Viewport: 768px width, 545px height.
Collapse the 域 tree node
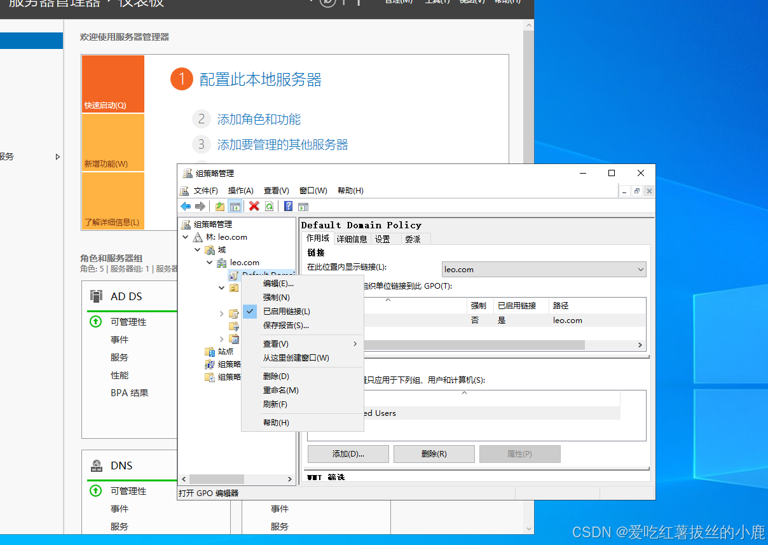tap(198, 250)
